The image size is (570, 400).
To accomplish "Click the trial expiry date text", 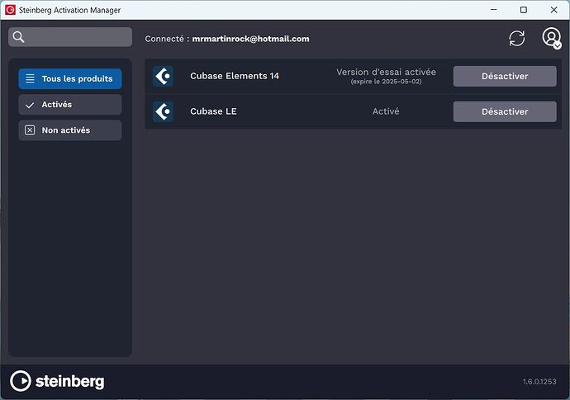I will point(386,82).
